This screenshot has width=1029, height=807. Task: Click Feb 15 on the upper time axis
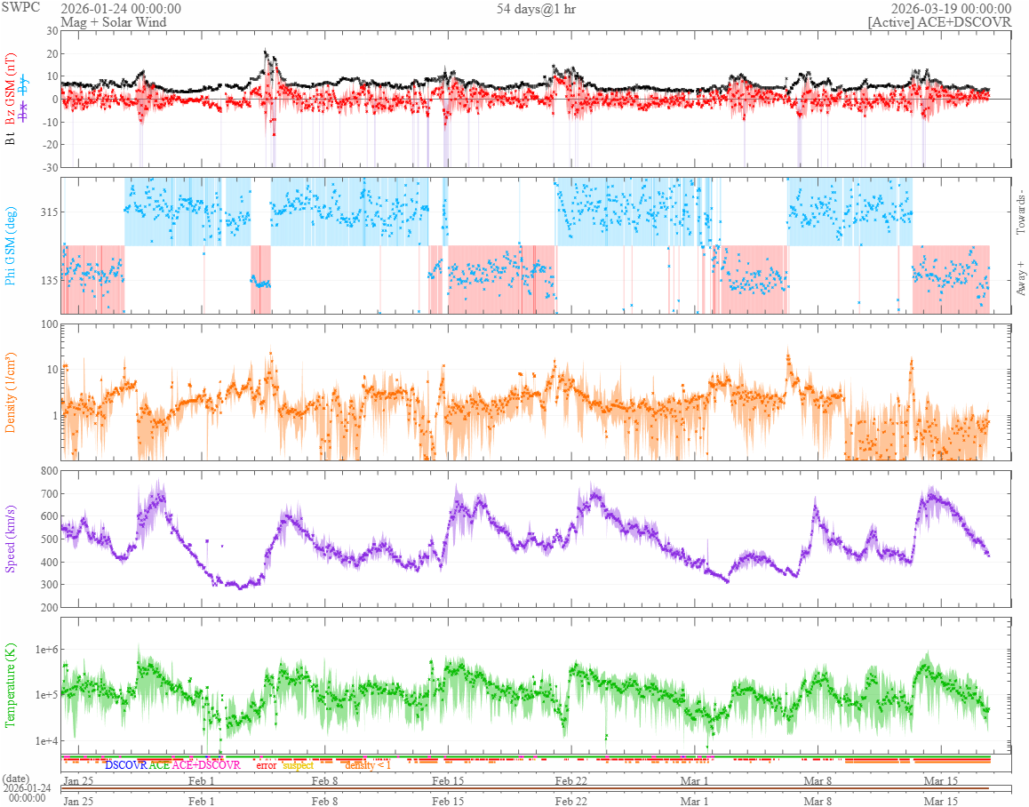coord(448,780)
